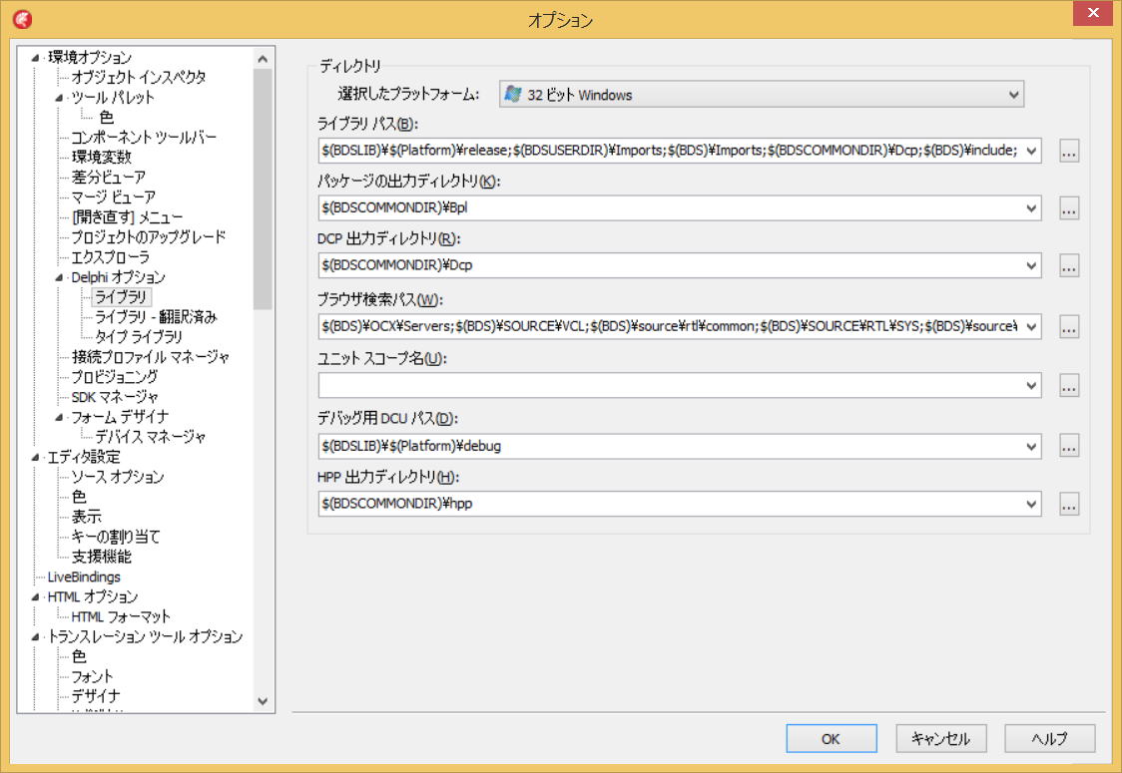Select LiveBindings tree item
Viewport: 1122px width, 773px height.
click(84, 578)
